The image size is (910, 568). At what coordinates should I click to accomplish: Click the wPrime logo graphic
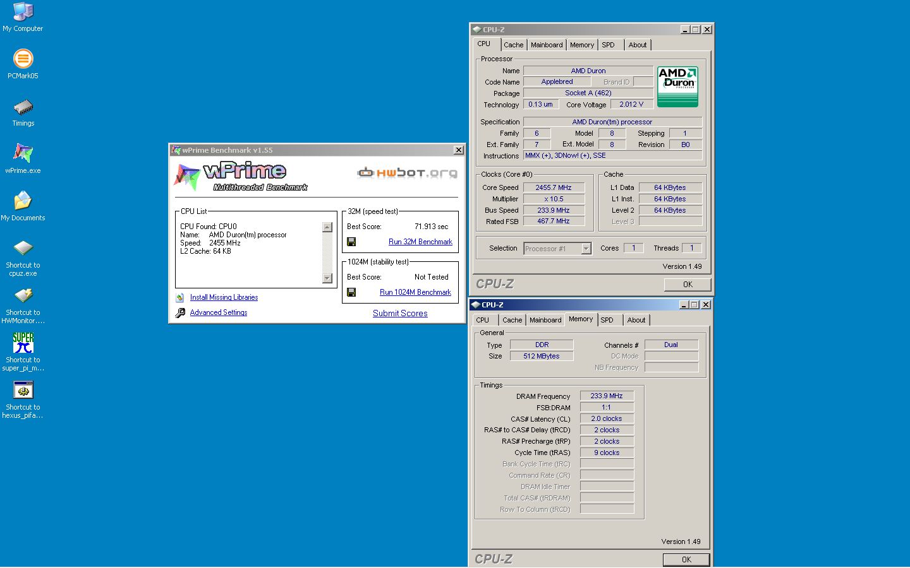[240, 177]
